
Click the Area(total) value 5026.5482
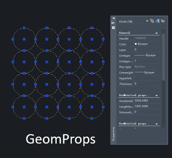pyautogui.click(x=141, y=100)
